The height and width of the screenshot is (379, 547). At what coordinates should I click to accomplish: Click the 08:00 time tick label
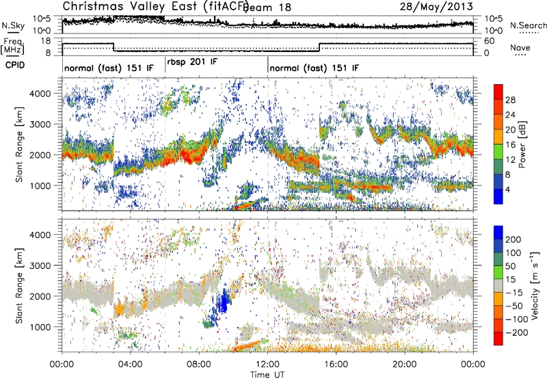coord(199,365)
